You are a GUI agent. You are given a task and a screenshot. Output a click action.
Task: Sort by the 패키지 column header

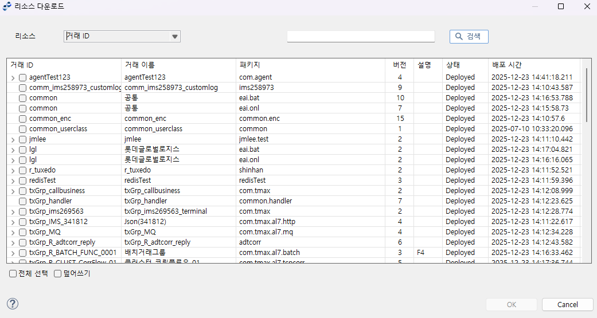point(311,65)
